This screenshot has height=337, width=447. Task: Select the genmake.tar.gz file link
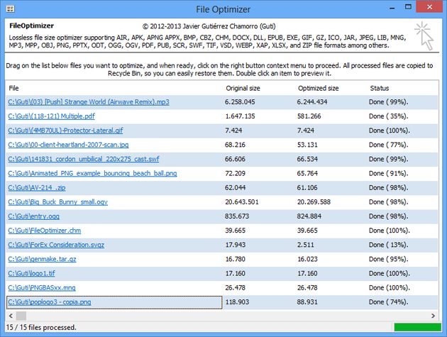tap(42, 259)
